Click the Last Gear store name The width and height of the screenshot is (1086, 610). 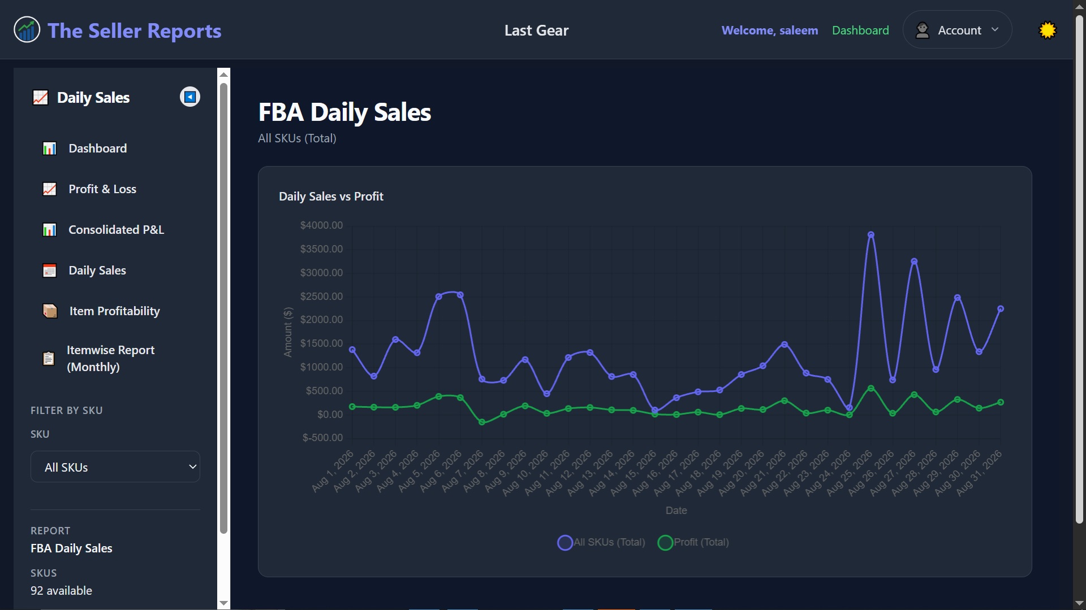point(536,30)
